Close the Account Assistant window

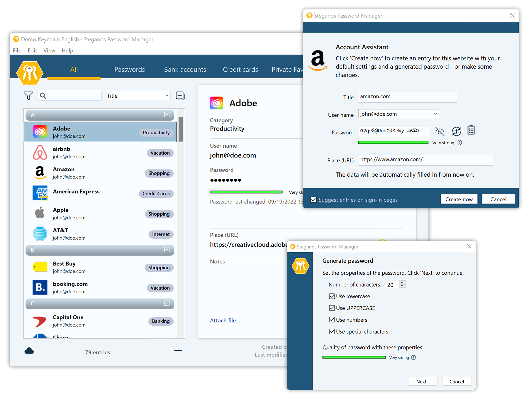(512, 15)
